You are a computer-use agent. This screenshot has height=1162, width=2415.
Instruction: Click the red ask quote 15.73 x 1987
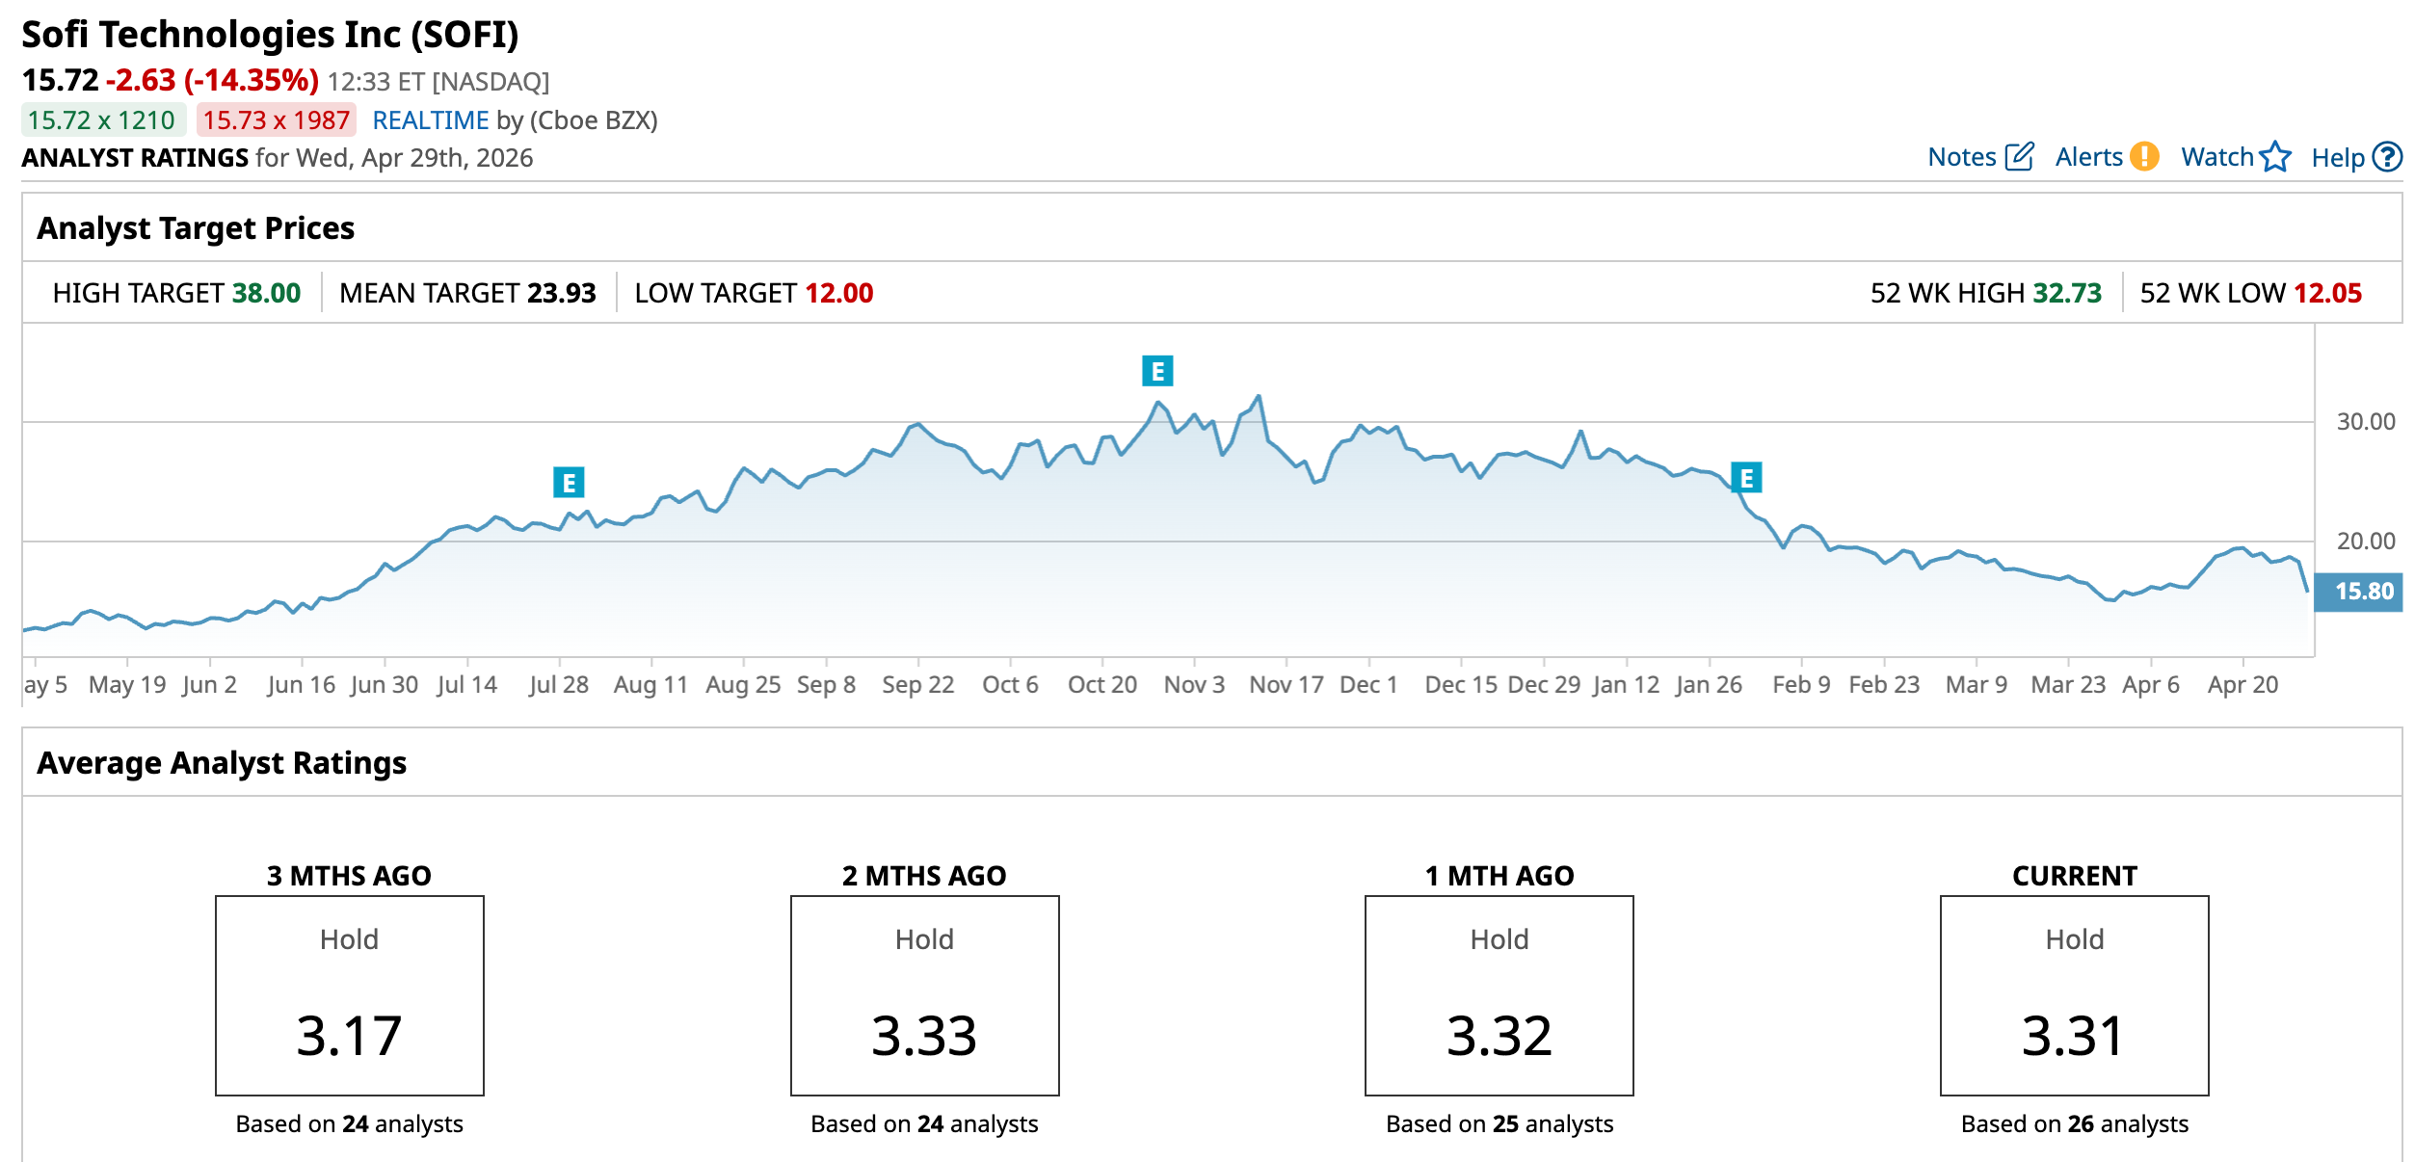276,120
